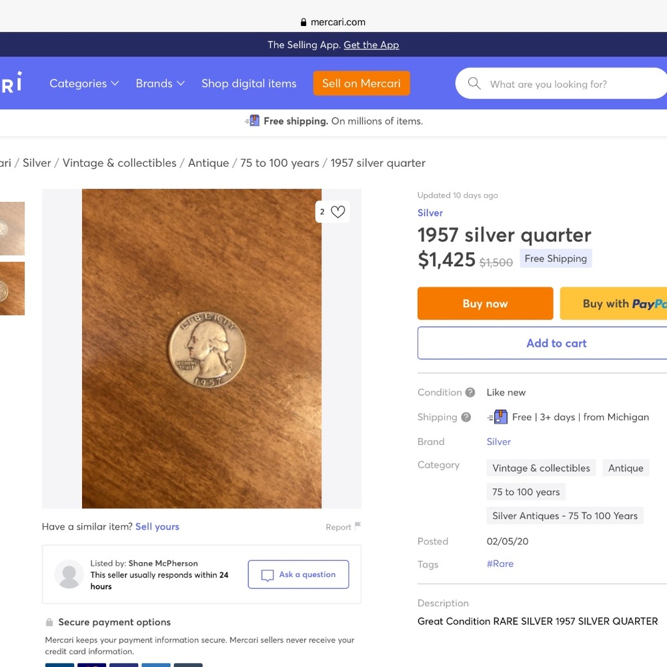The width and height of the screenshot is (667, 667).
Task: Click the Silver breadcrumb link
Action: click(37, 163)
